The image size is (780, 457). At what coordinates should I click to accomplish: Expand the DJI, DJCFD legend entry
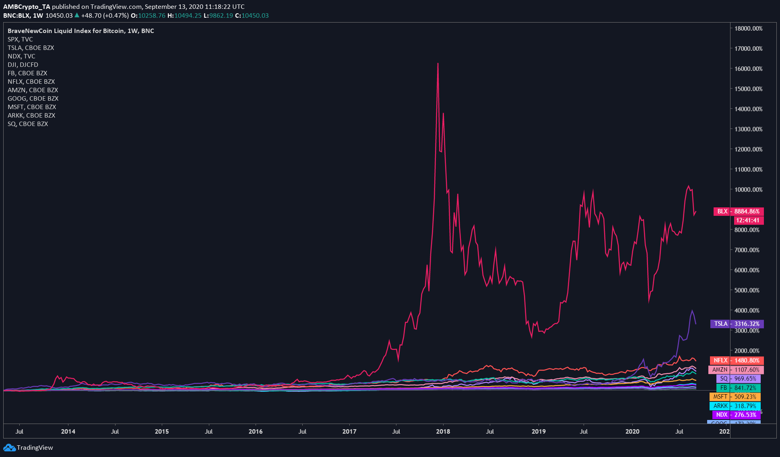point(23,64)
